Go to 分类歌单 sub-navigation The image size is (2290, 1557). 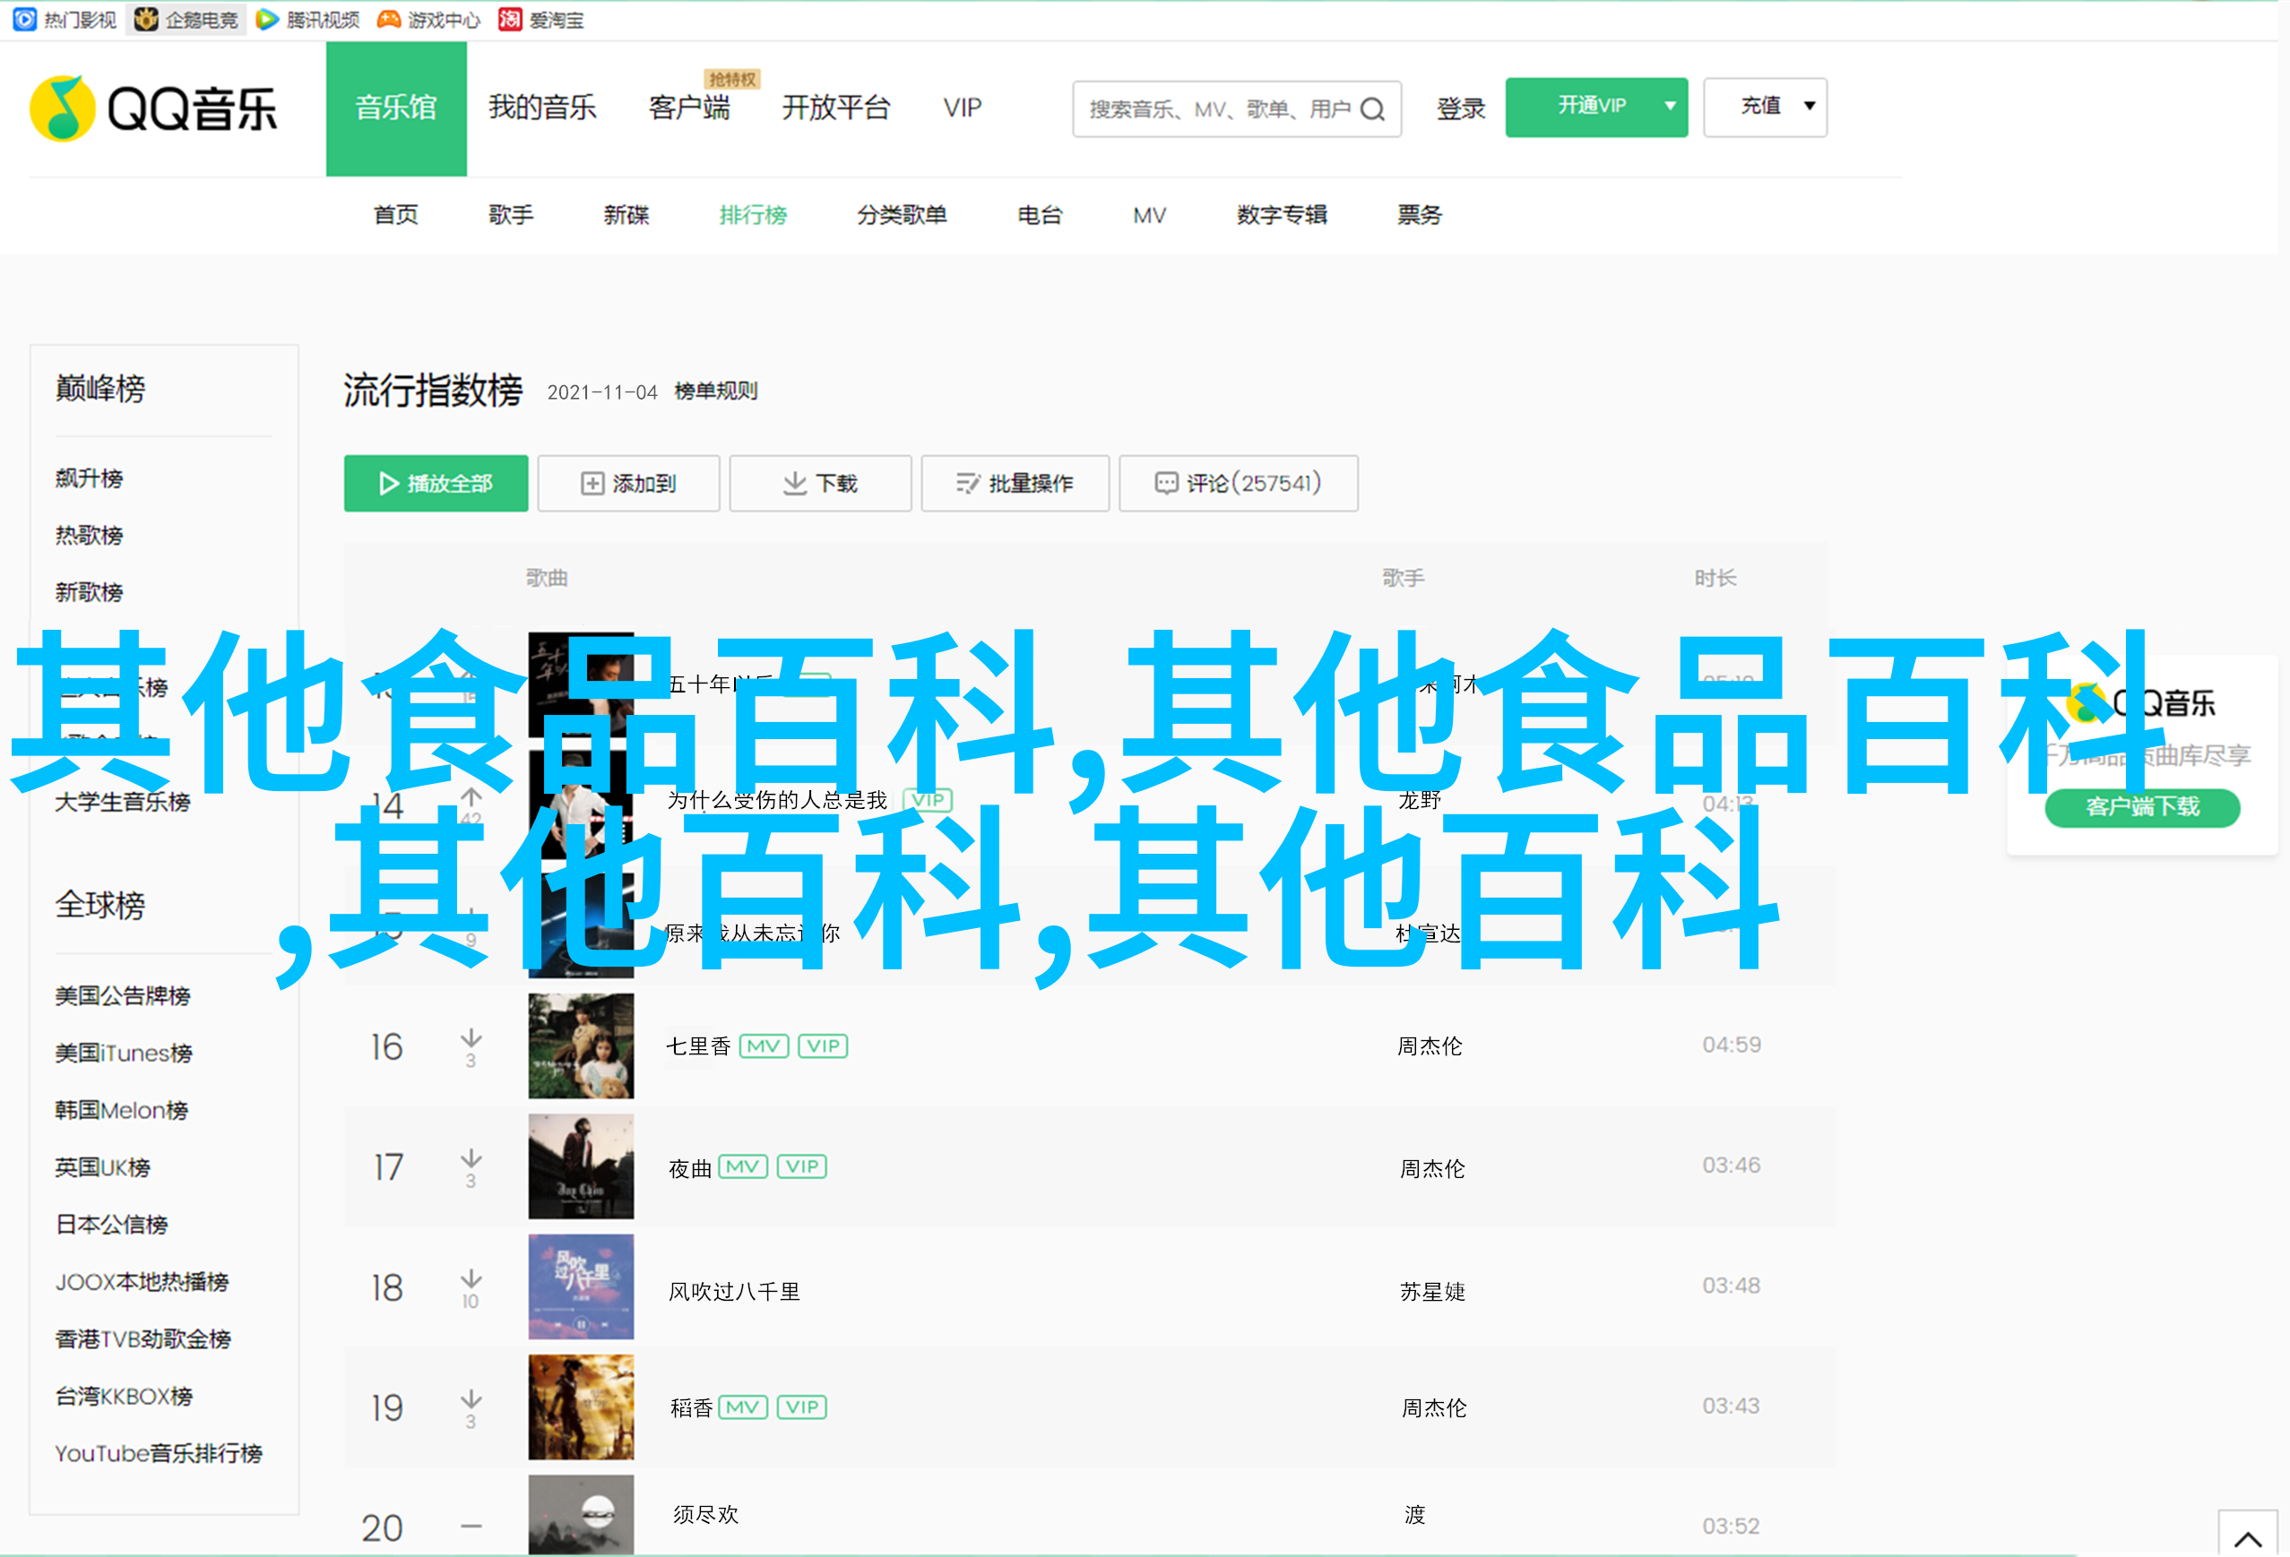point(902,215)
